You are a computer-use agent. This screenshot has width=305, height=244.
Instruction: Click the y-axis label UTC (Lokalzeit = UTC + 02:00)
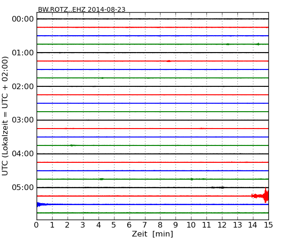click(5, 116)
